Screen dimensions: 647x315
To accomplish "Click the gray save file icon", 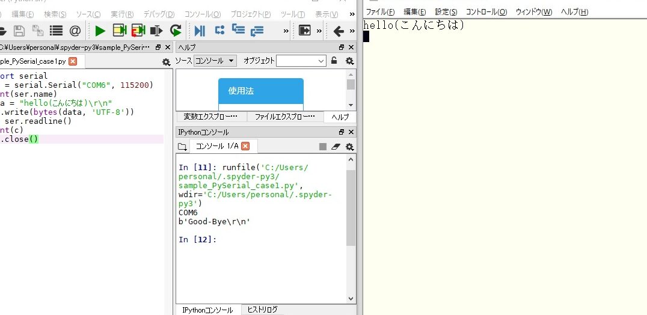I will pos(19,31).
